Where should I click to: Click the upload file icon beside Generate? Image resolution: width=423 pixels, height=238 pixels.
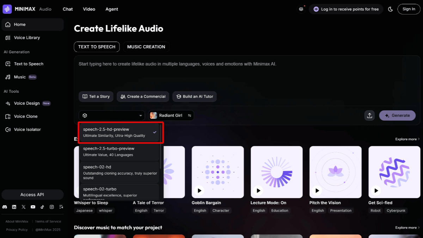tap(369, 115)
